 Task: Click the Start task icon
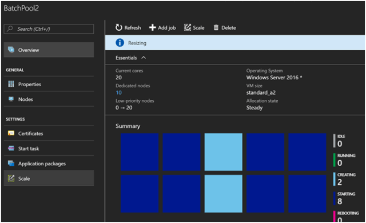[x=11, y=148]
